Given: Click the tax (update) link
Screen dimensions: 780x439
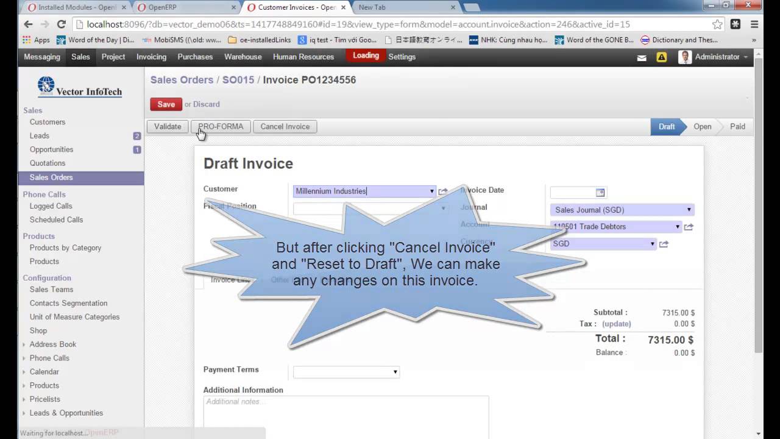Looking at the screenshot, I should 616,324.
